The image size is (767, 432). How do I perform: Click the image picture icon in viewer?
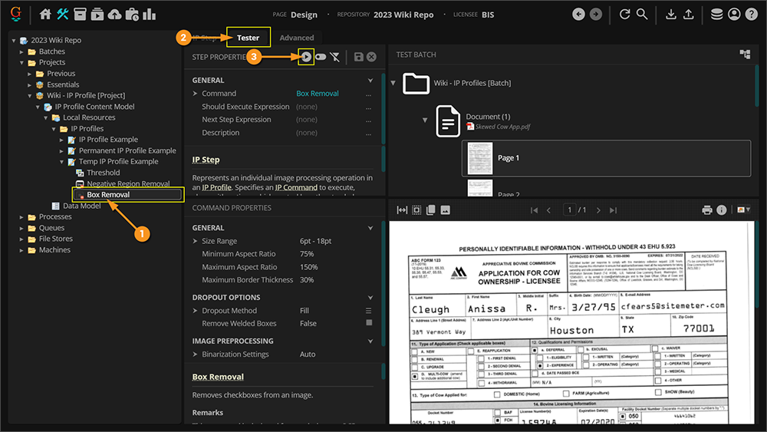pyautogui.click(x=445, y=210)
